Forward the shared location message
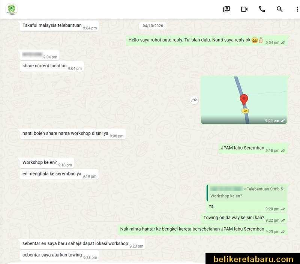The height and width of the screenshot is (264, 300). [194, 100]
